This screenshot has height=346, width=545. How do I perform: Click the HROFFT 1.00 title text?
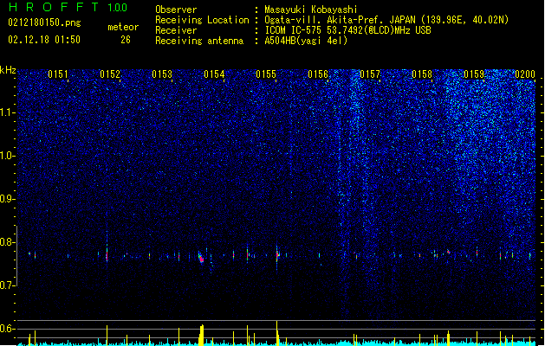tap(68, 7)
